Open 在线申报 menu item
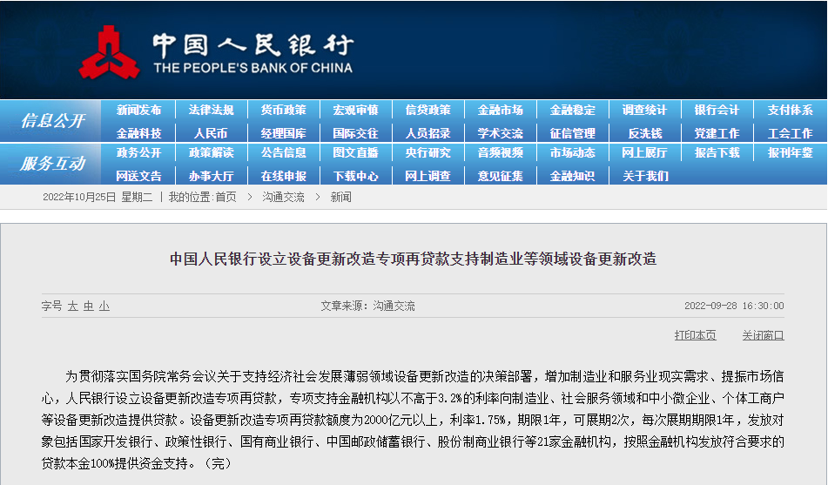The height and width of the screenshot is (485, 828). click(284, 176)
